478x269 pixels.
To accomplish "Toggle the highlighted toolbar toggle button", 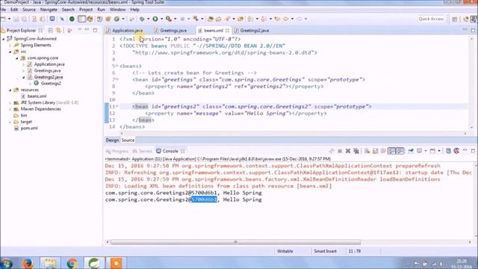I will pos(81,19).
